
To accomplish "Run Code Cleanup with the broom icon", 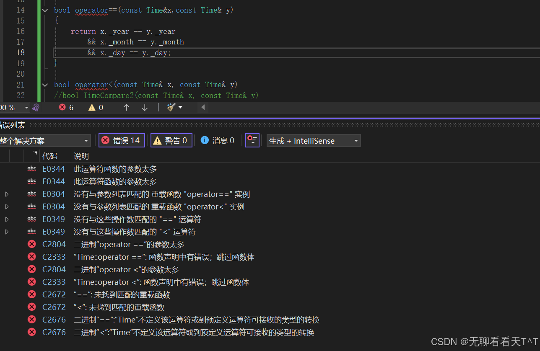I will (172, 107).
